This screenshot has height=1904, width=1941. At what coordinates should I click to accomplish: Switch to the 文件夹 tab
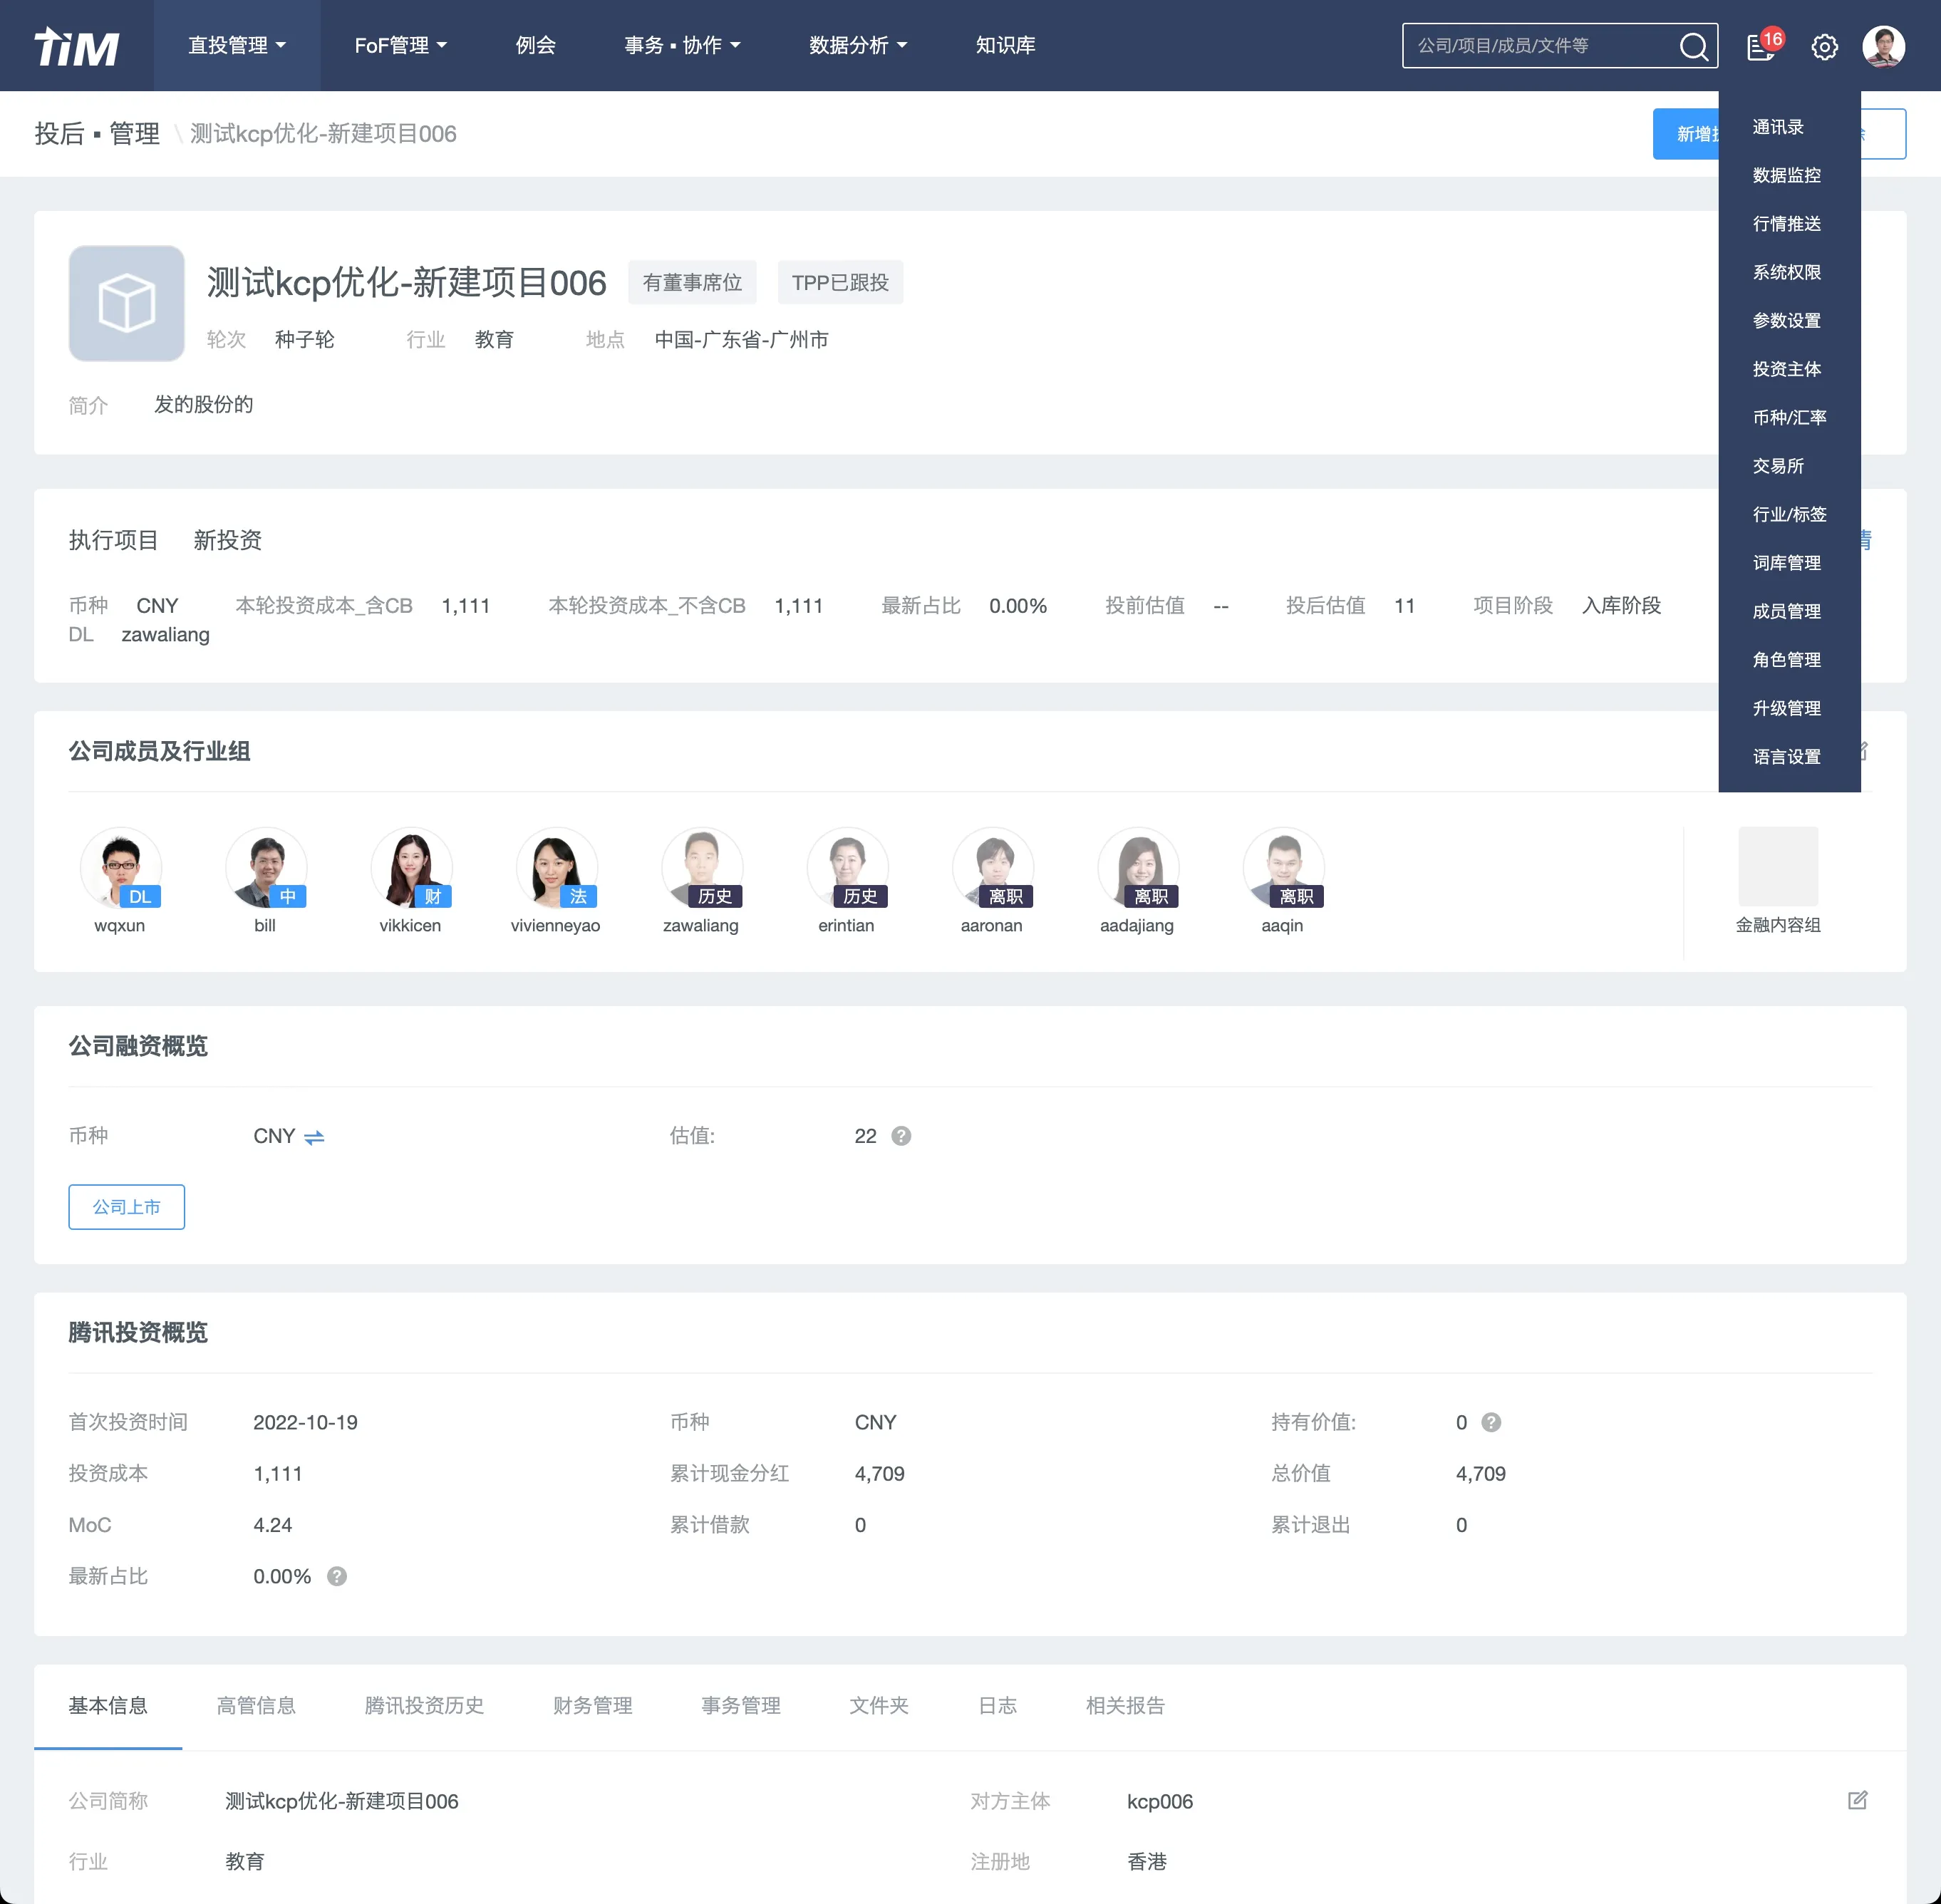(x=879, y=1705)
